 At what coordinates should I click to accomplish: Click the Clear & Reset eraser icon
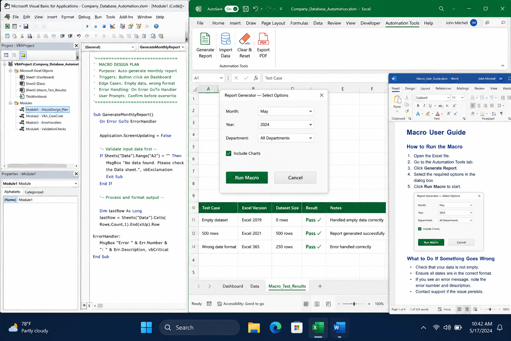pos(245,39)
